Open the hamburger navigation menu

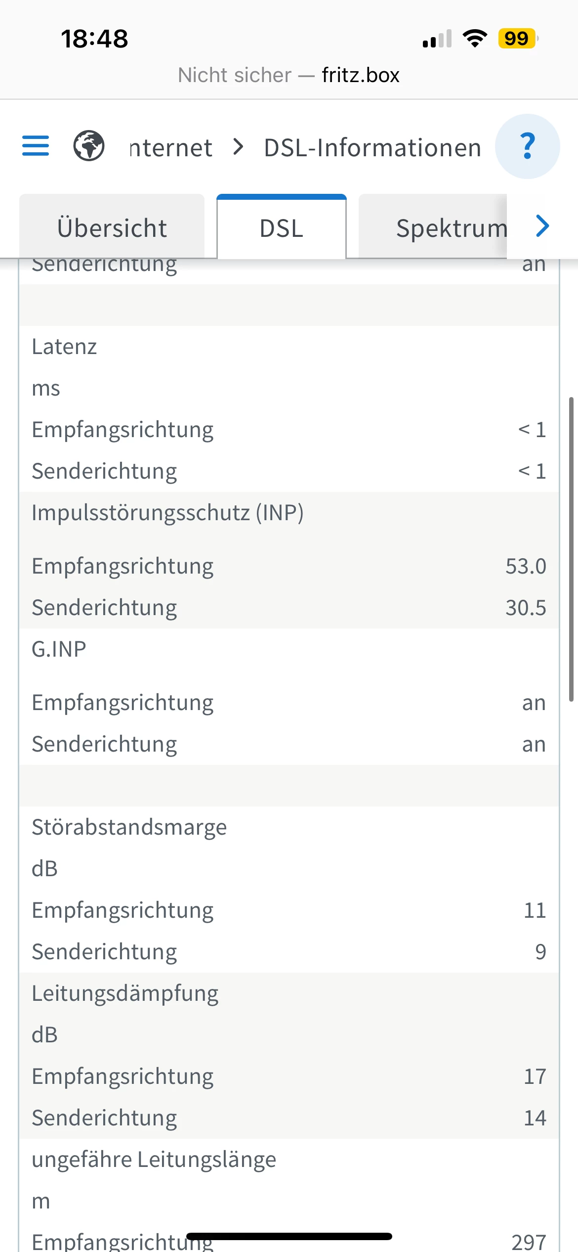[36, 146]
